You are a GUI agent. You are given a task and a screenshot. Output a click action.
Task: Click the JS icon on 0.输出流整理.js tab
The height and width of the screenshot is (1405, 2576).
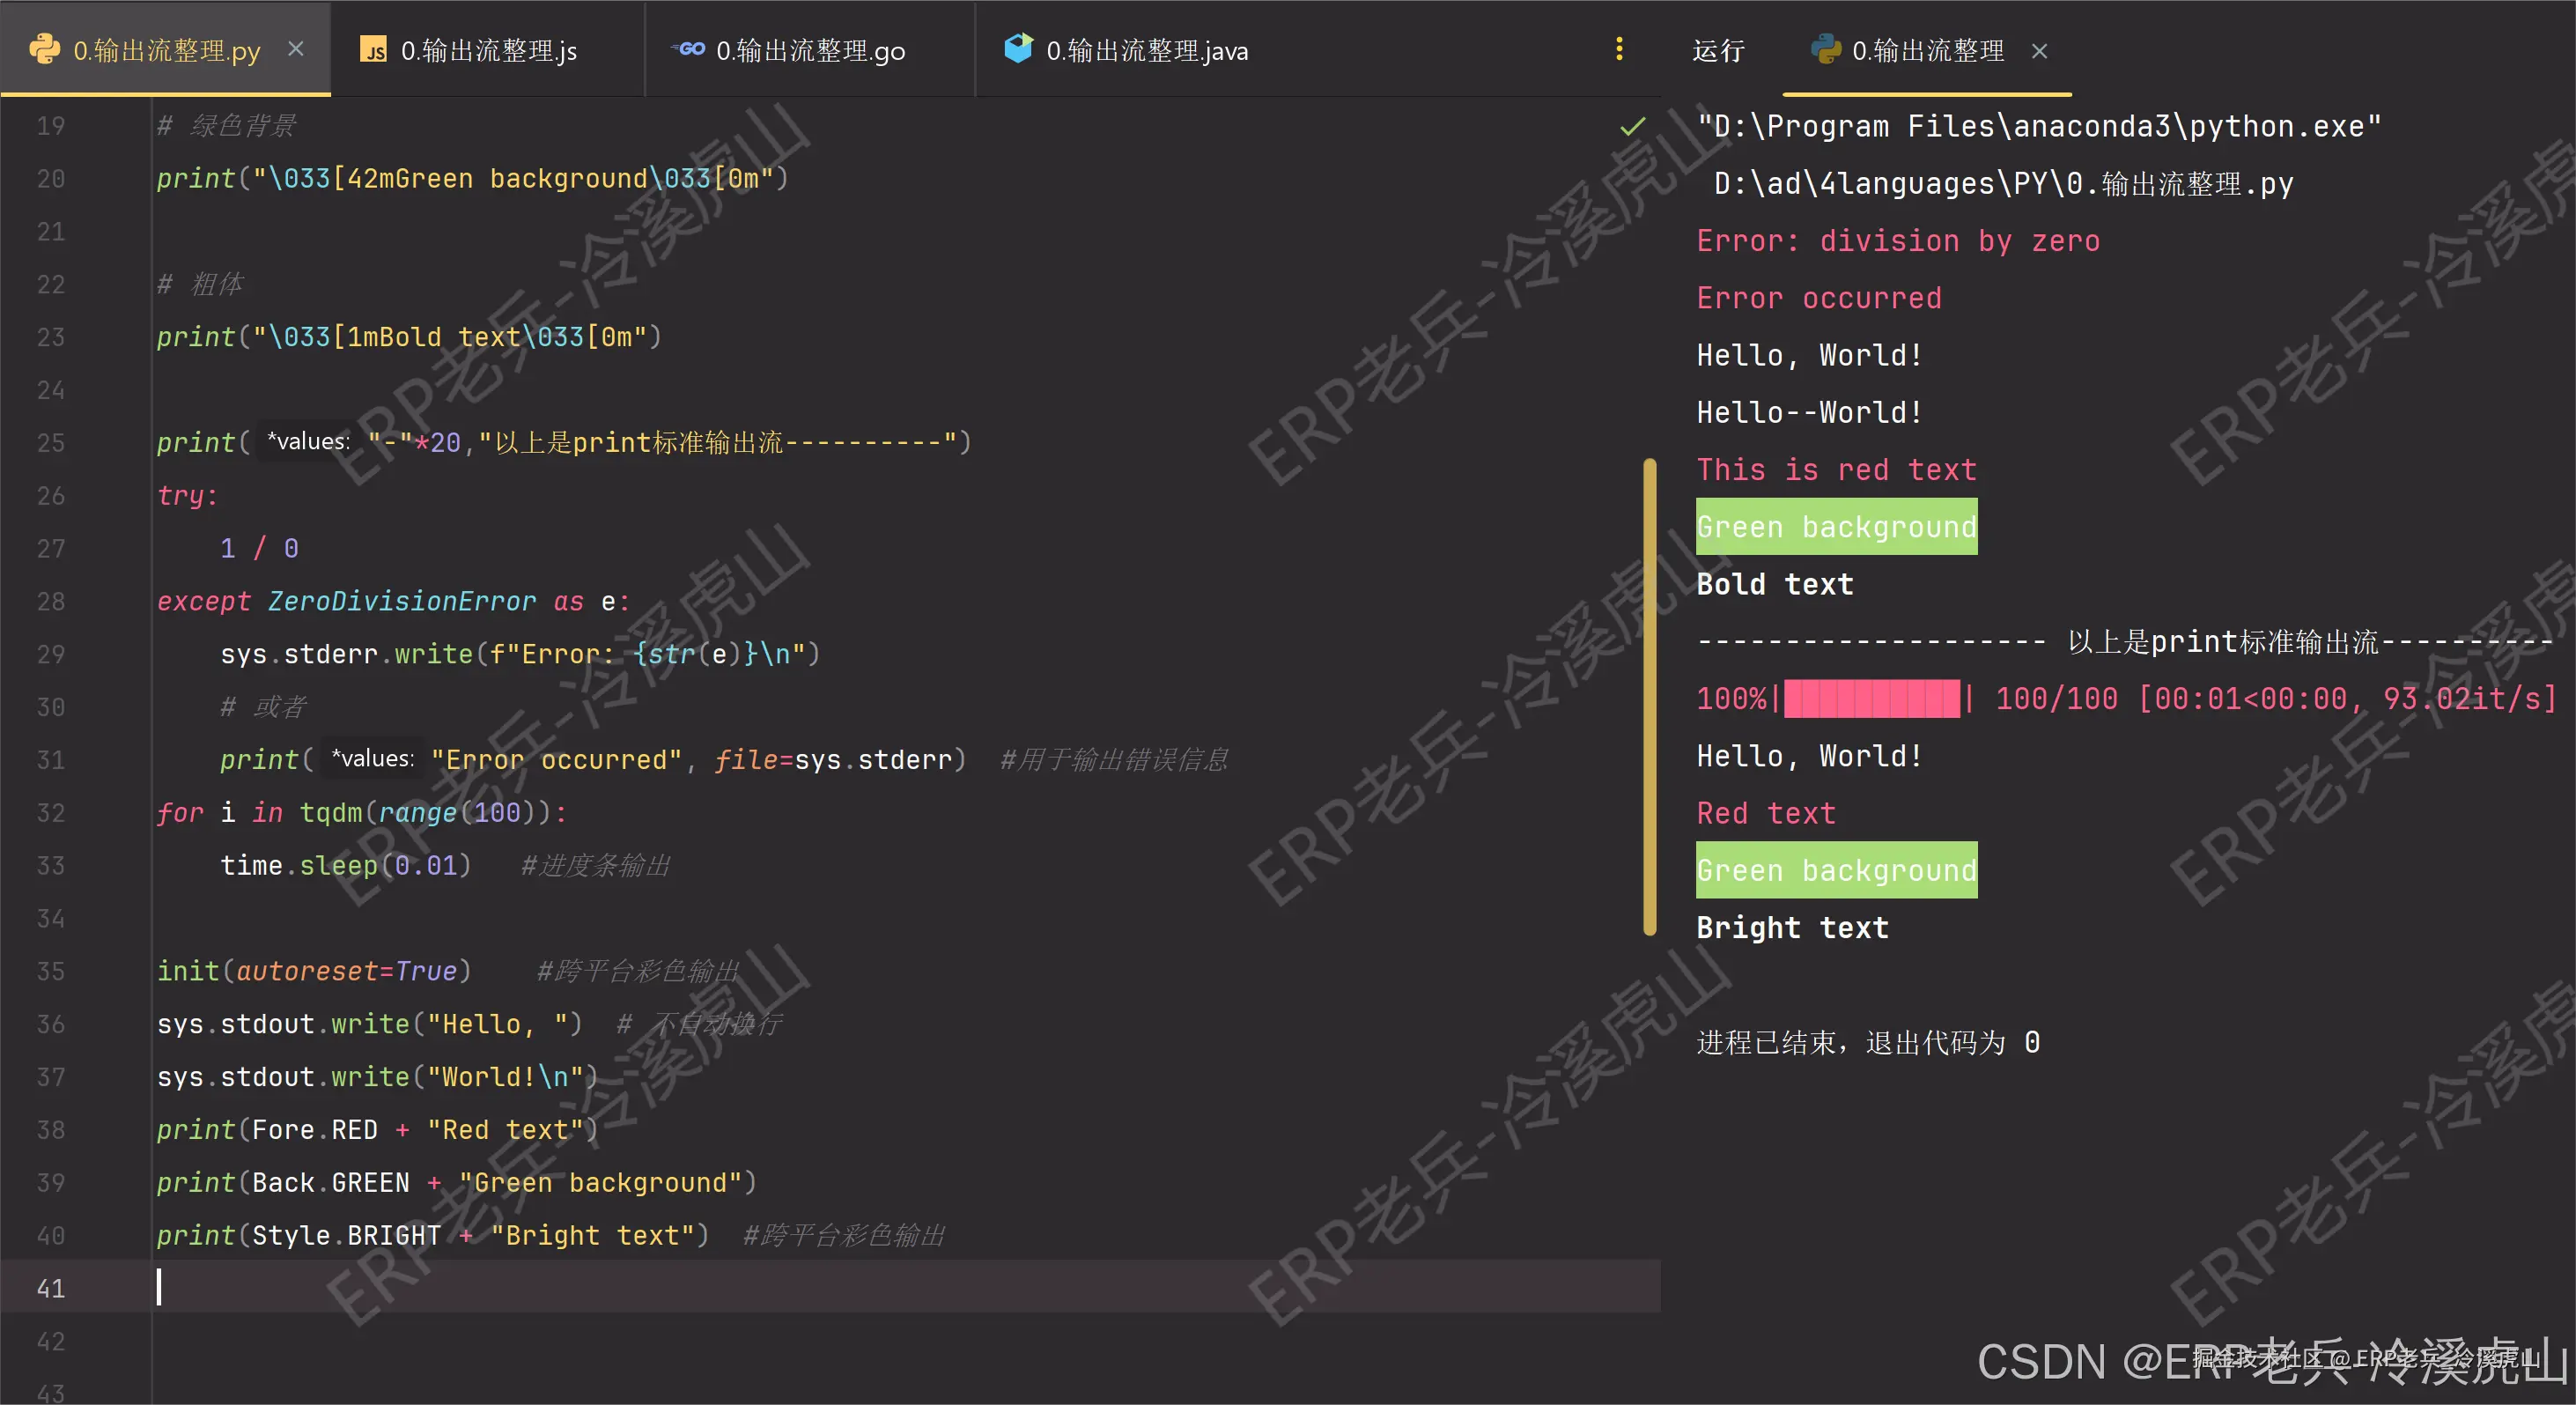click(373, 50)
